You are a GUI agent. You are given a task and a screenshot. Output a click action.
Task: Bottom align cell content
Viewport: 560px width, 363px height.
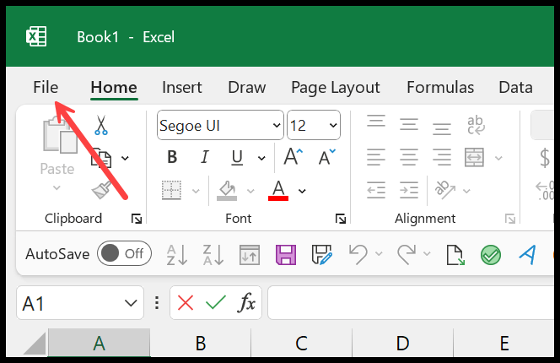pyautogui.click(x=442, y=128)
